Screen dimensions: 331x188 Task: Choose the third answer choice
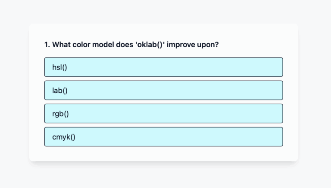pos(163,113)
